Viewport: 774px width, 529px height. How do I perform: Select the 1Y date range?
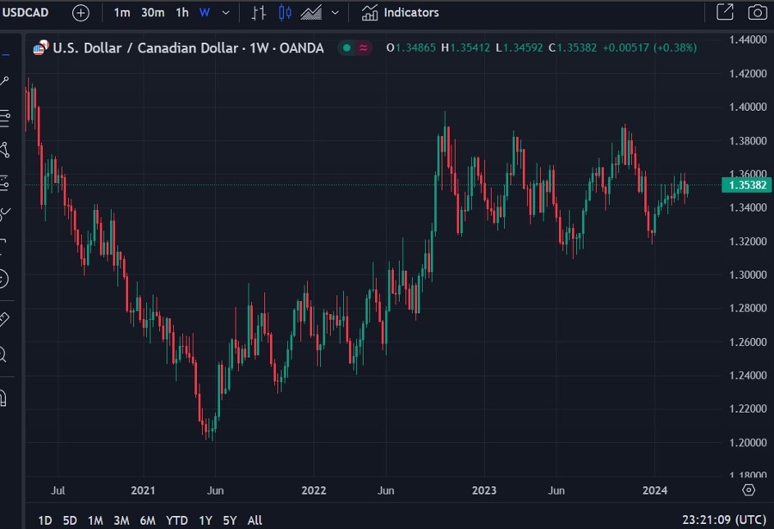[x=205, y=520]
